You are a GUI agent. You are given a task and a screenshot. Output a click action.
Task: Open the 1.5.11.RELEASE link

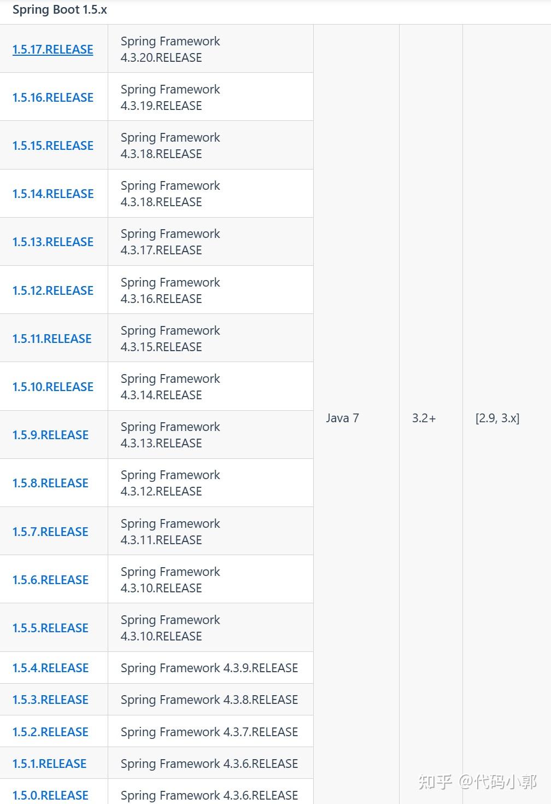tap(52, 339)
